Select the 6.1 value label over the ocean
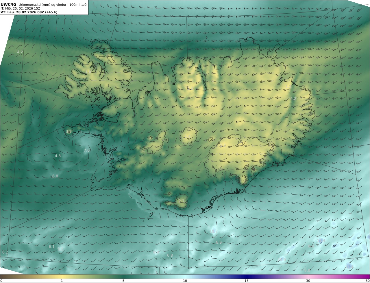 (52, 247)
